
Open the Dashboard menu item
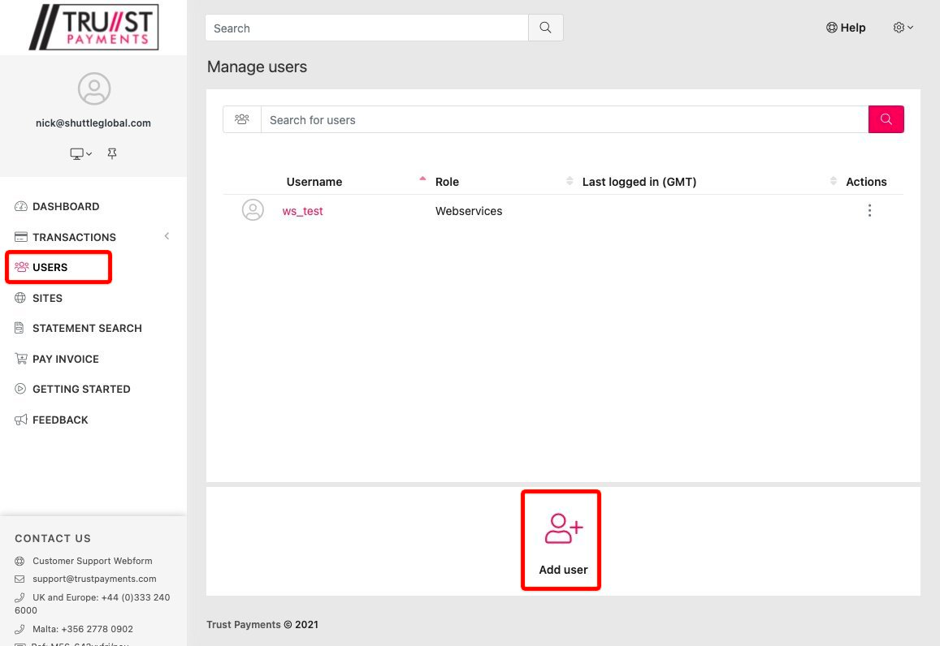(66, 207)
